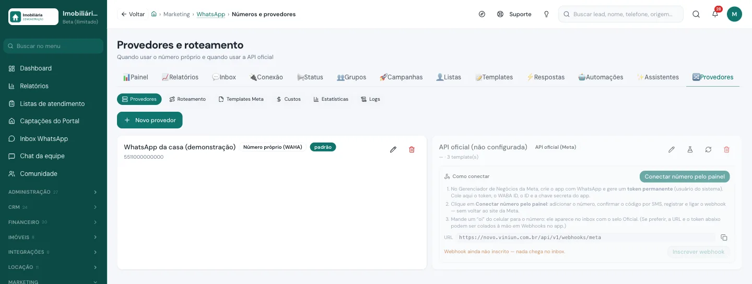Open Dashboard in sidebar
The width and height of the screenshot is (752, 284).
(53, 68)
